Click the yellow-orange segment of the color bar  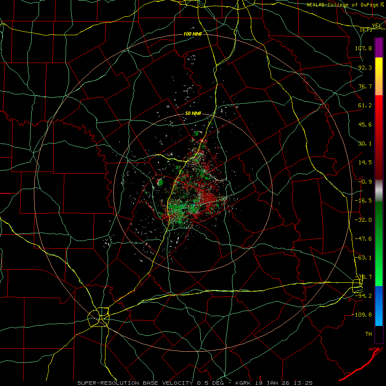click(379, 76)
